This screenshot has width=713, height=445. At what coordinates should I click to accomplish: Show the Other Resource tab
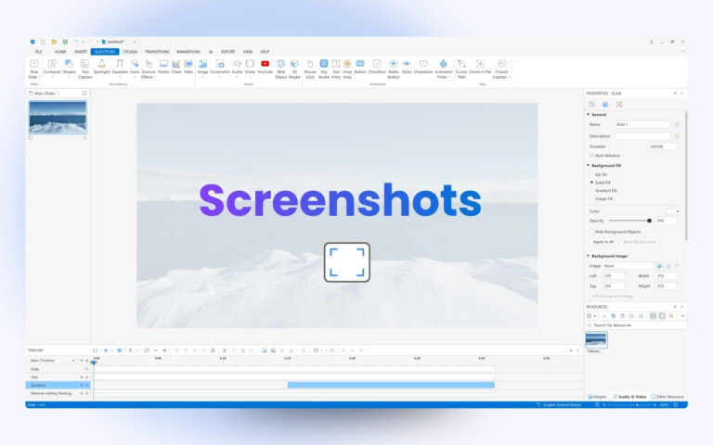click(x=668, y=397)
